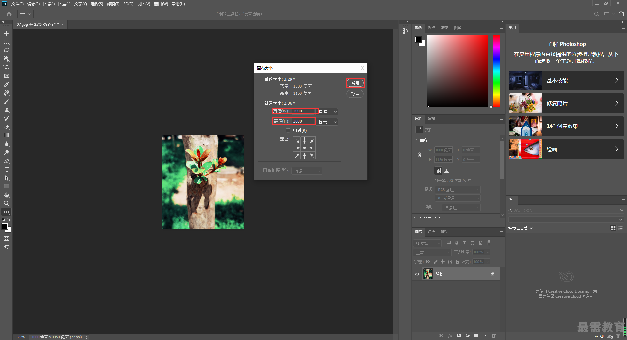Image resolution: width=627 pixels, height=340 pixels.
Task: Switch to the 调整 tab
Action: pos(431,119)
